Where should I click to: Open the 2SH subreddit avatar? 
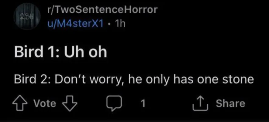27,16
